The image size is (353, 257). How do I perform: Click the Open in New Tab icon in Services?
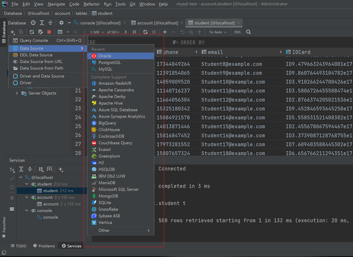pos(49,169)
